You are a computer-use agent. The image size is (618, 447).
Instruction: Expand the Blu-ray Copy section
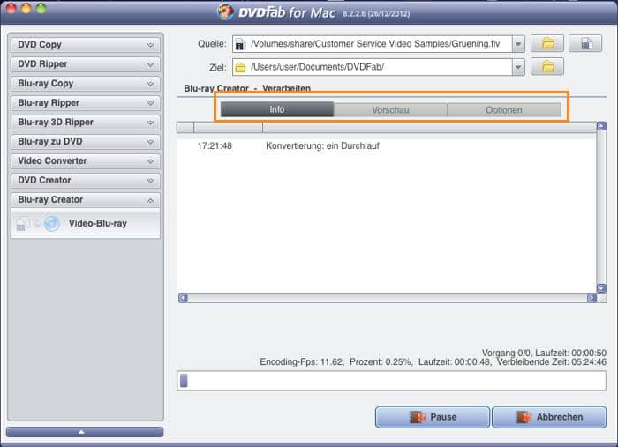pos(86,84)
